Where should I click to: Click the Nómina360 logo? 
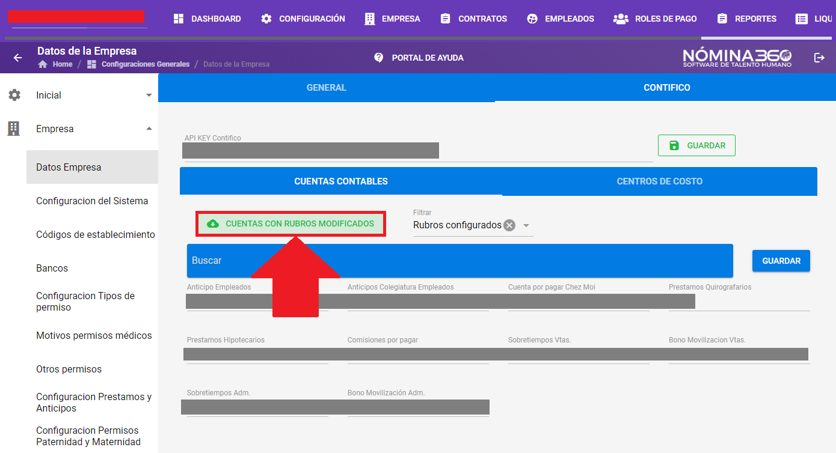click(x=737, y=58)
